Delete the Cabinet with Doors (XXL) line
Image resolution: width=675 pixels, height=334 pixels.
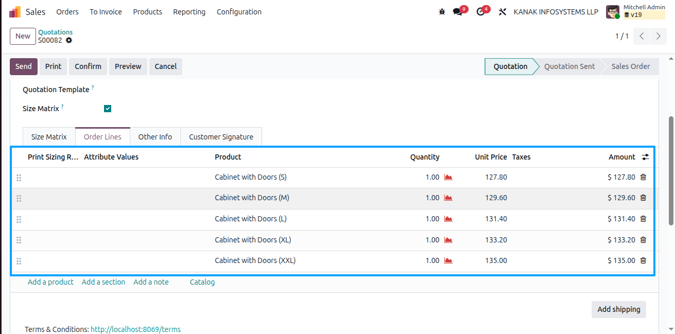pos(643,260)
